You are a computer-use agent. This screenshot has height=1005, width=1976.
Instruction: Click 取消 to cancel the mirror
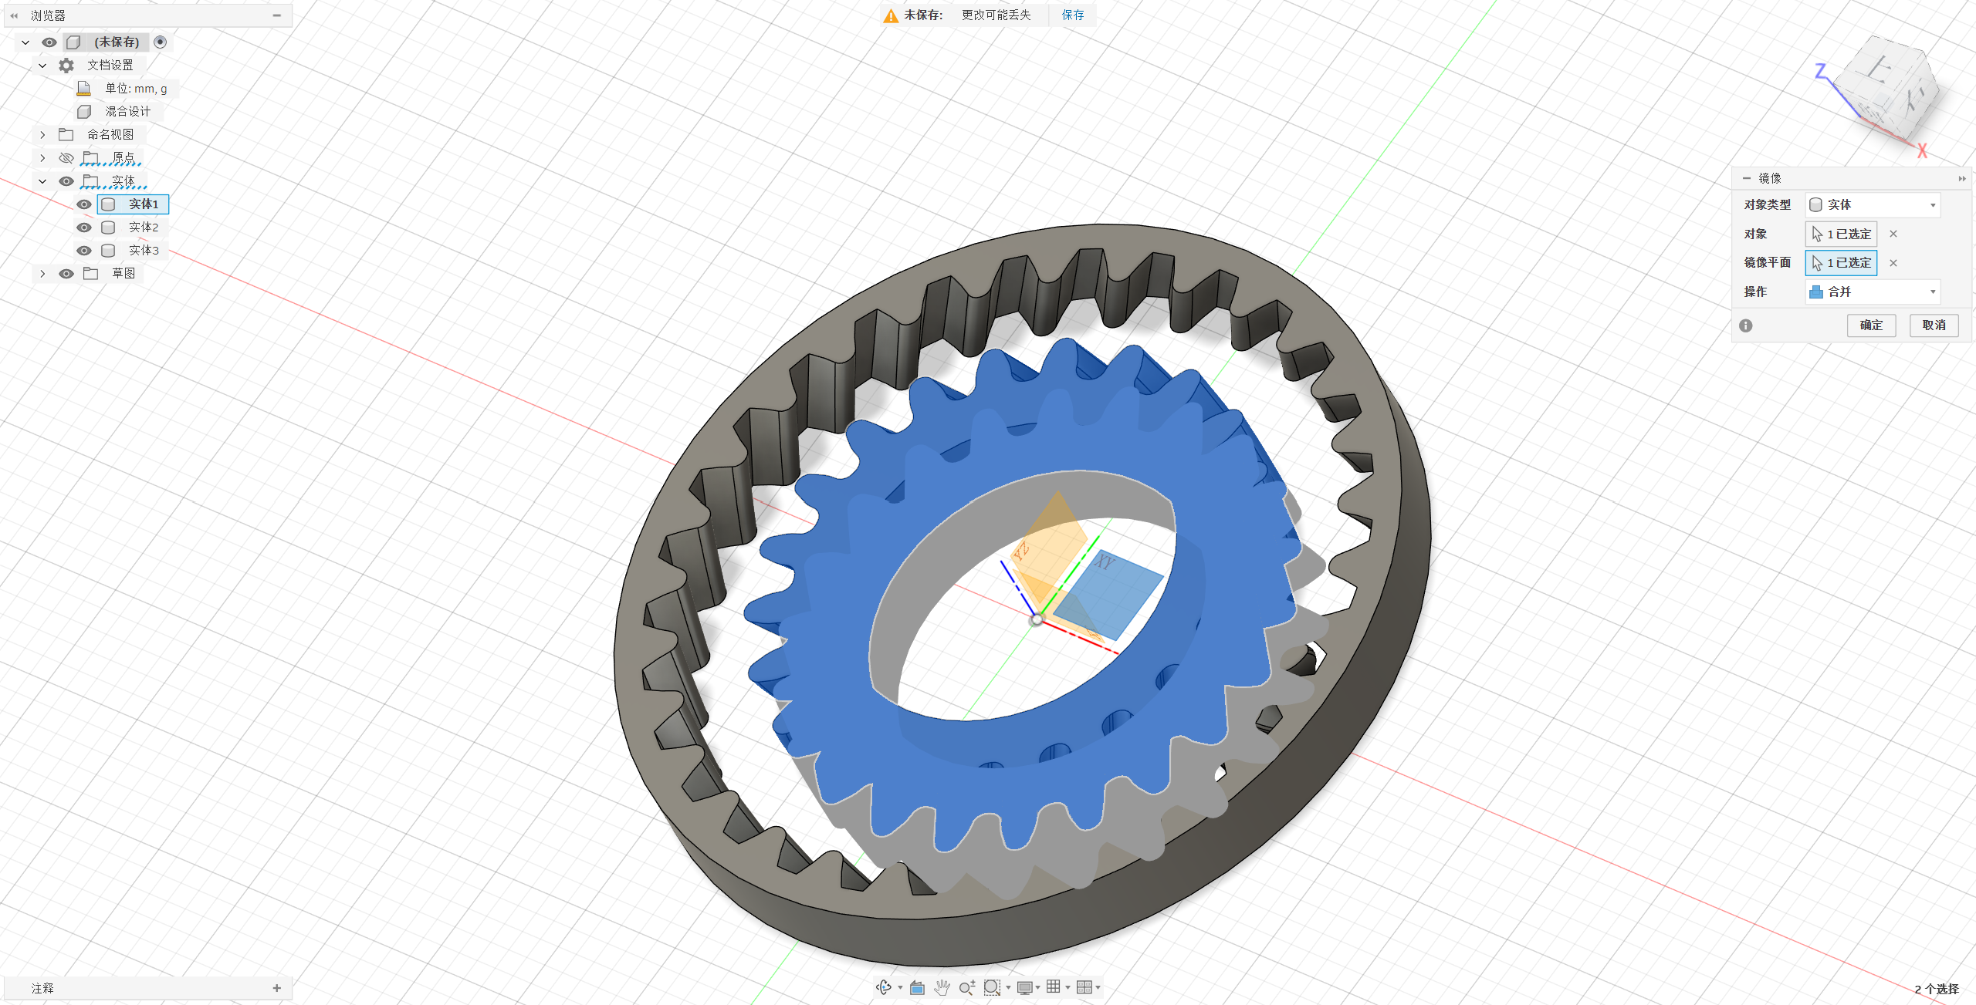pos(1934,325)
